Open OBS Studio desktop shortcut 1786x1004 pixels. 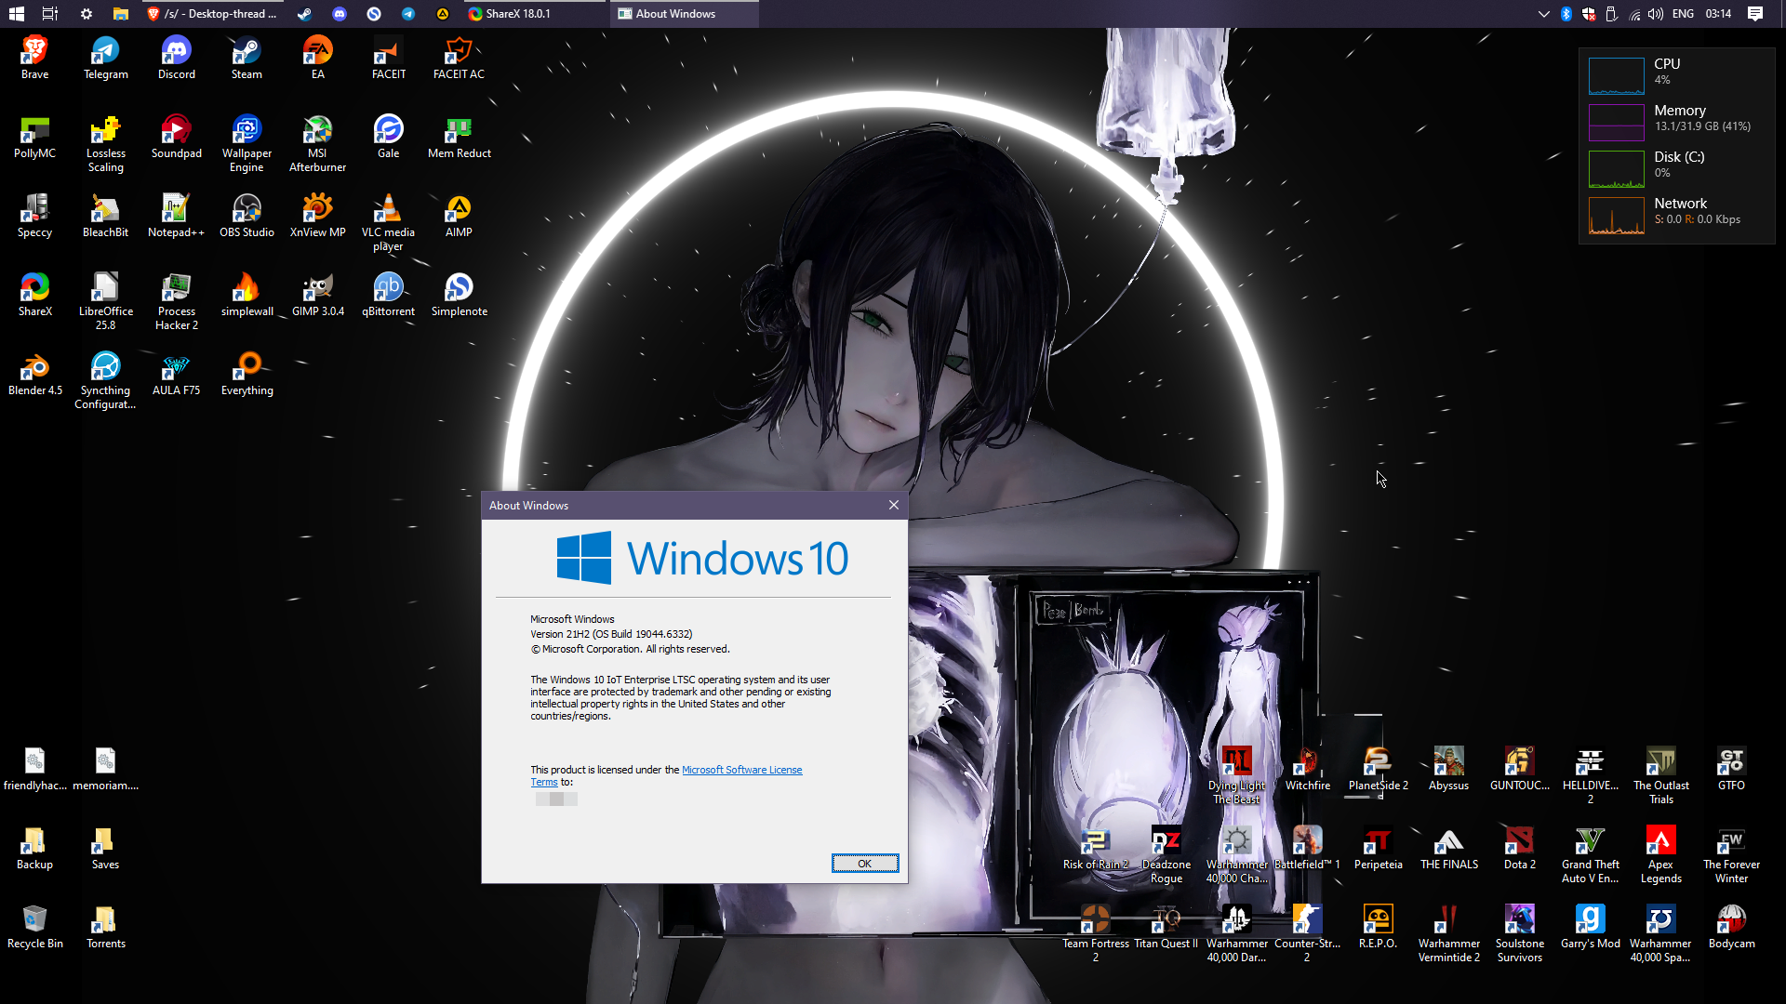point(247,210)
